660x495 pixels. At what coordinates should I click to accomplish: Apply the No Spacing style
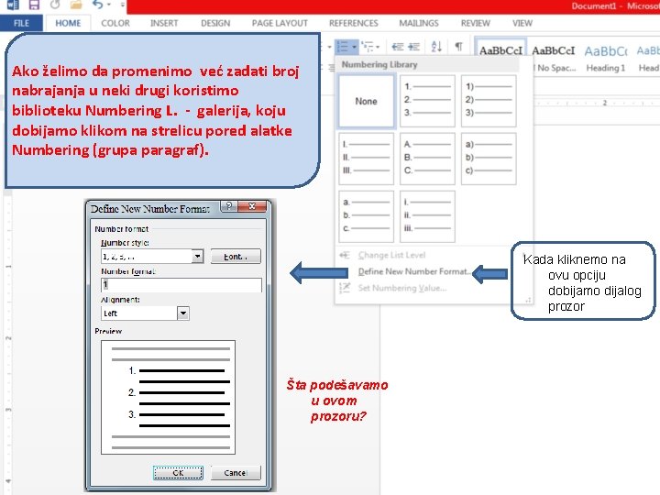pos(554,58)
